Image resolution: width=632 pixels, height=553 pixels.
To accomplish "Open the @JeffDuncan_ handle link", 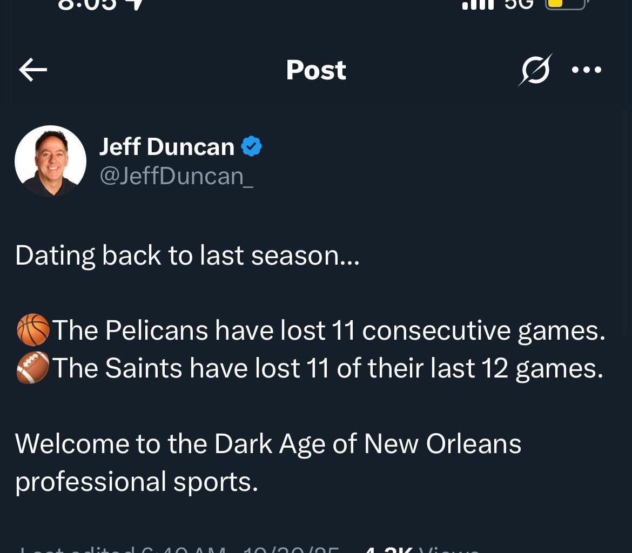I will pos(176,176).
